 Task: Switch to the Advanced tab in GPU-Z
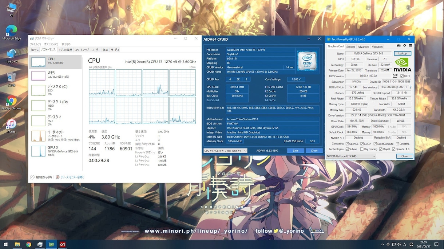click(x=364, y=47)
